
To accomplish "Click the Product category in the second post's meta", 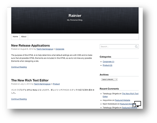I will (56, 84).
